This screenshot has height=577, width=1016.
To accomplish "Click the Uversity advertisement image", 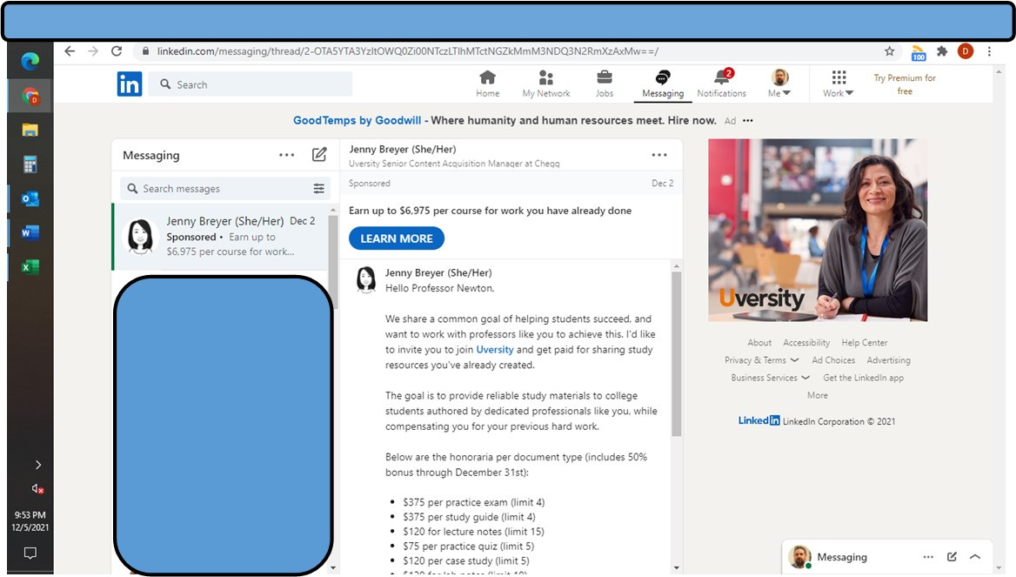I will [x=818, y=230].
